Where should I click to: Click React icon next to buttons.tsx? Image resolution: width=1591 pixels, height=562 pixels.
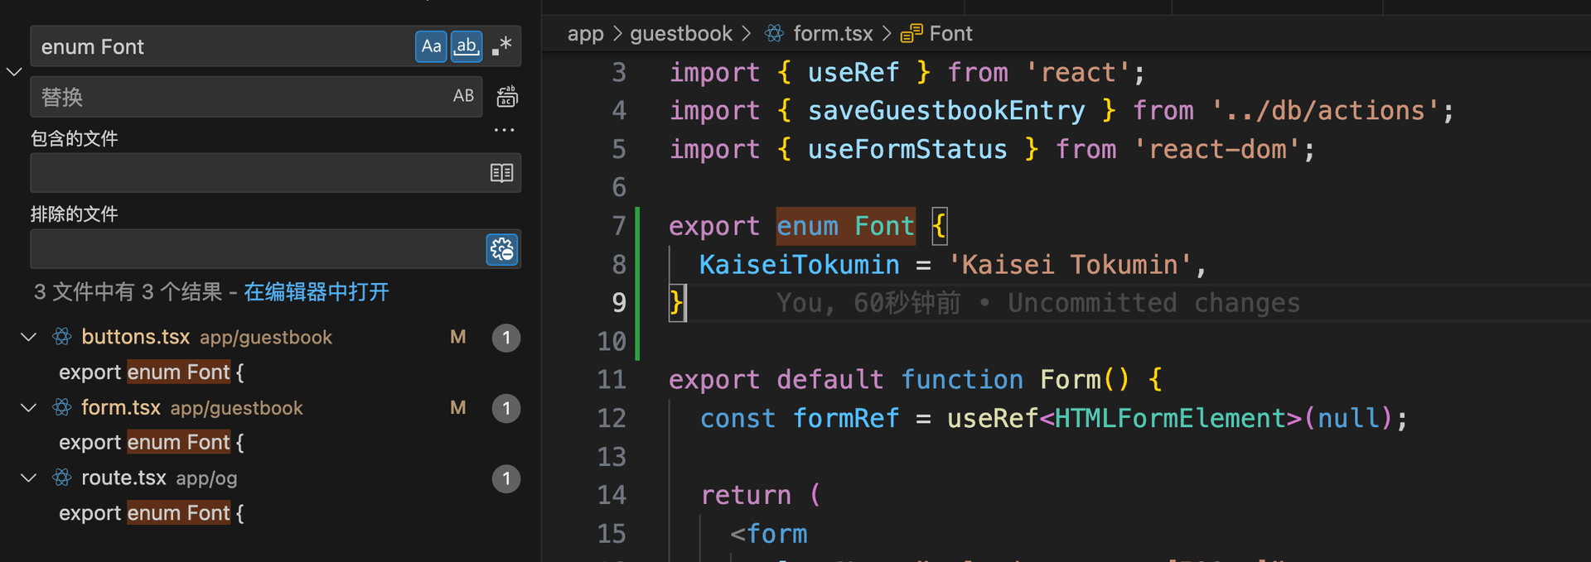62,337
